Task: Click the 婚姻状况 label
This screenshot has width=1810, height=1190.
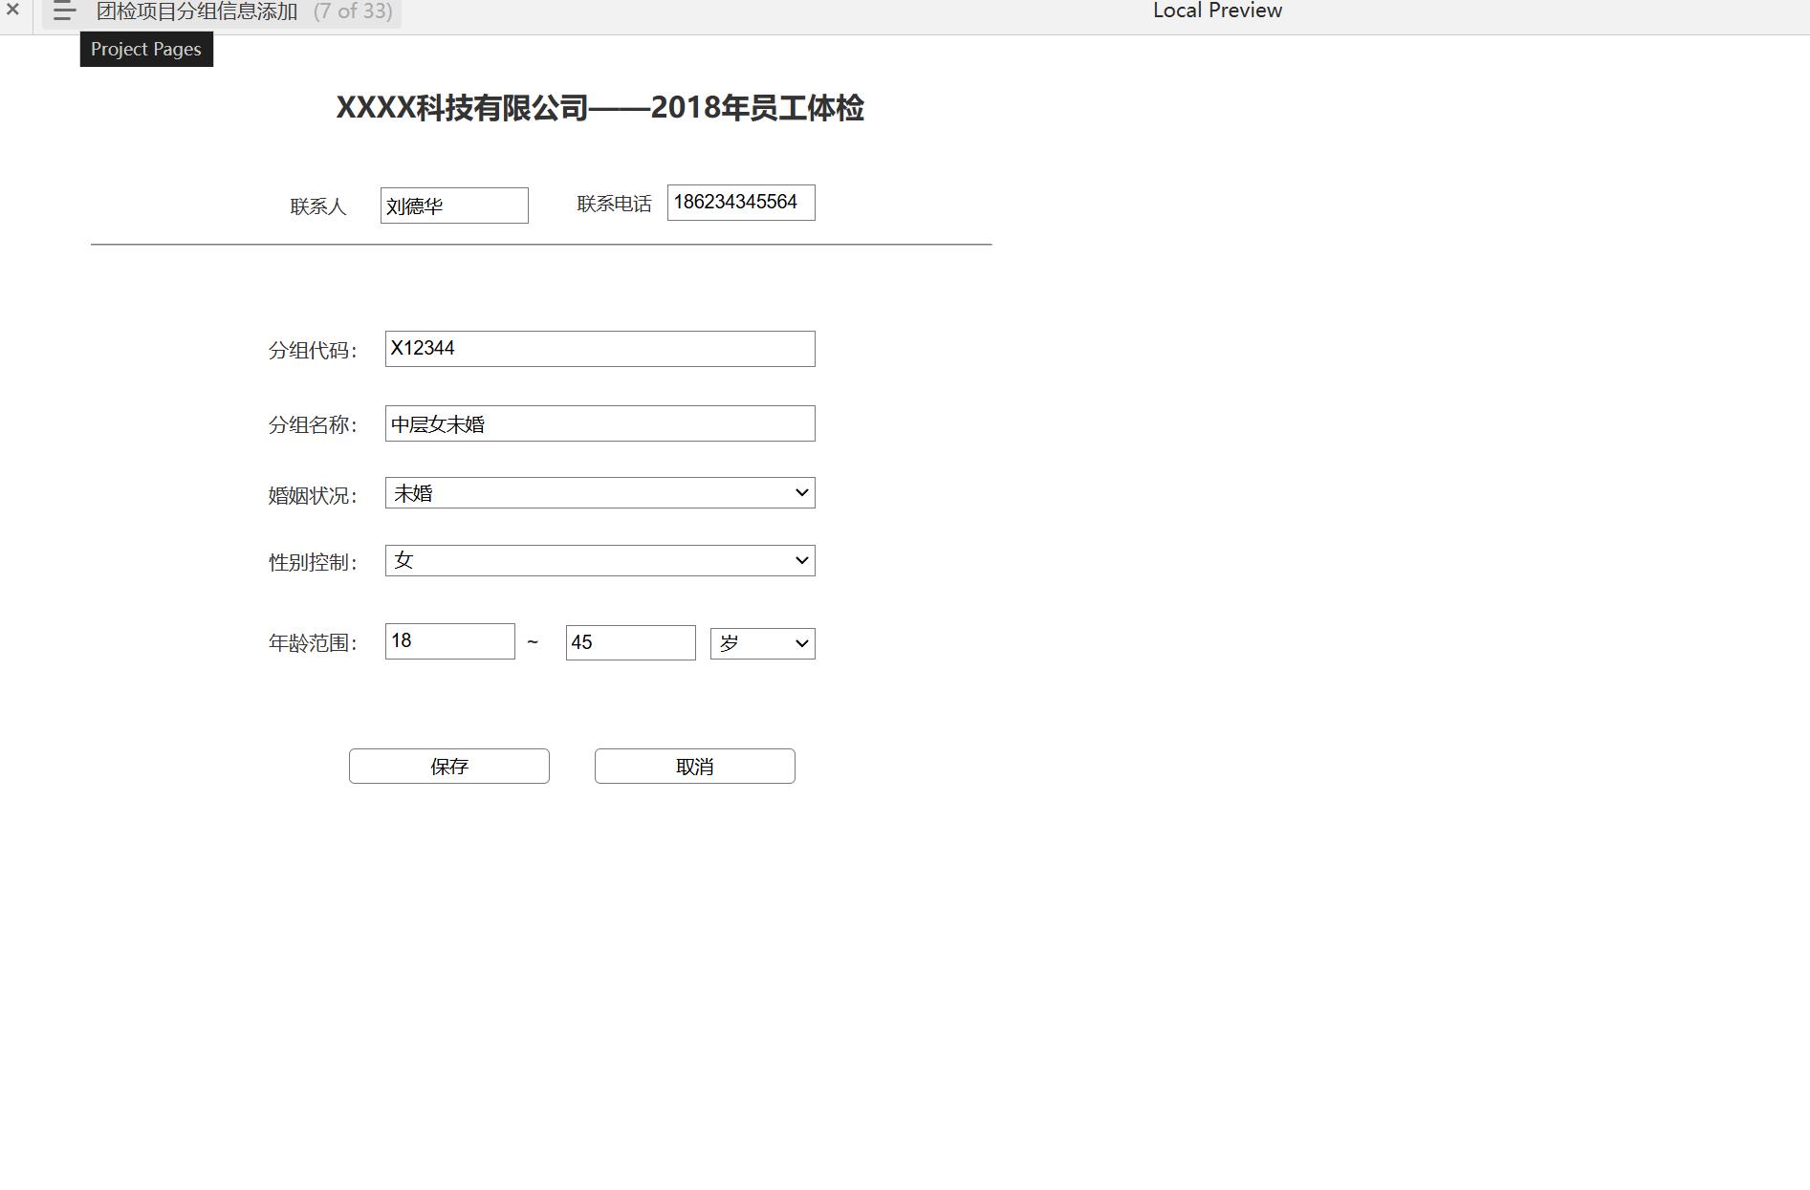Action: click(313, 496)
